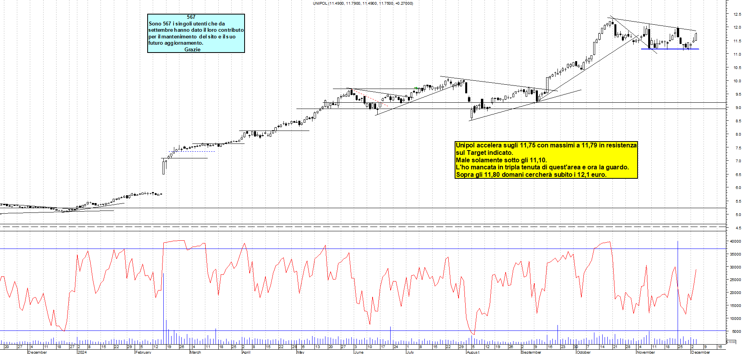Click 'futuro aggiornamento.' line in cyan note
The image size is (742, 354).
176,43
